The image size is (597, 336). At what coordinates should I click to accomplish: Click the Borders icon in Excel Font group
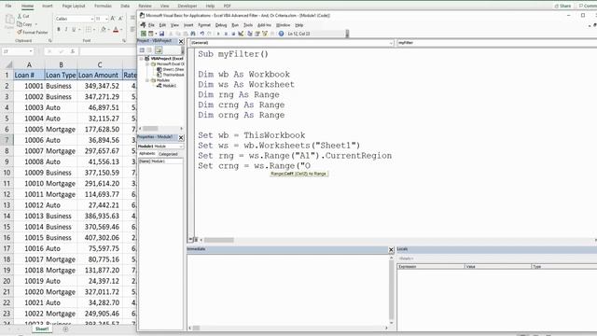[x=89, y=29]
